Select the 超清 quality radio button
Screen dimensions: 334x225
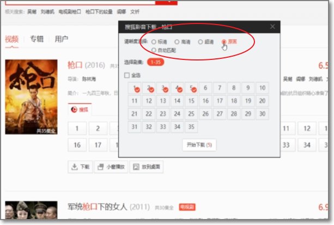point(200,42)
